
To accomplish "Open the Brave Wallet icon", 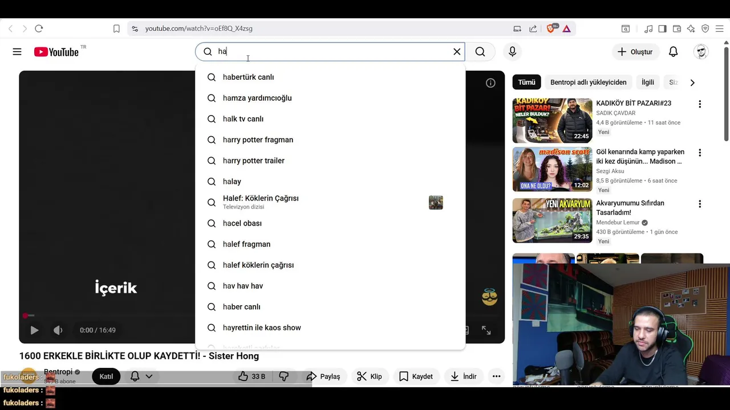I will click(677, 28).
